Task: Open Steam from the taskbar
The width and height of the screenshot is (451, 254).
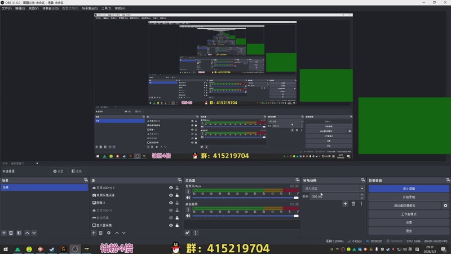Action: point(52,249)
